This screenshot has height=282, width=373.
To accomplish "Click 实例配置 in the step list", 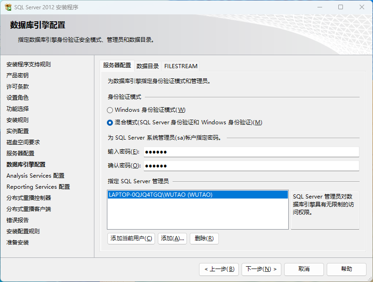I will [x=18, y=131].
